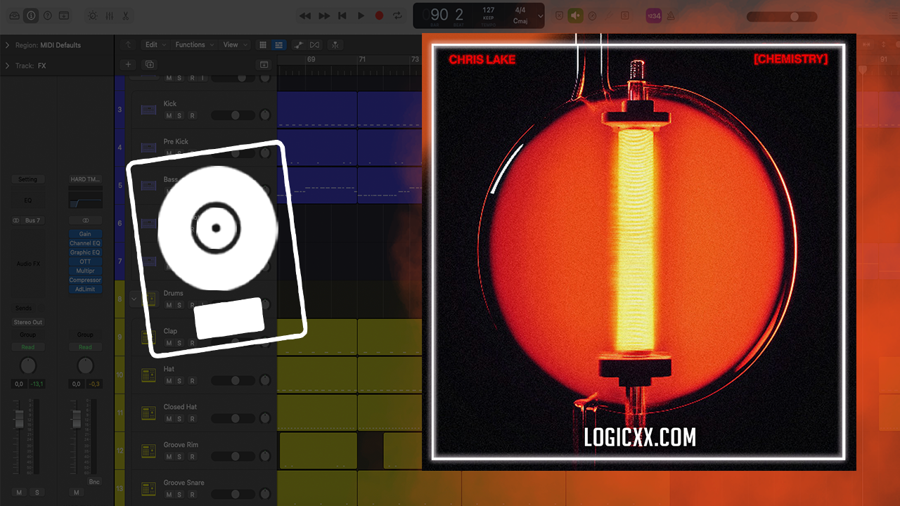The height and width of the screenshot is (506, 900).
Task: Toggle the Metronome icon
Action: 671,15
